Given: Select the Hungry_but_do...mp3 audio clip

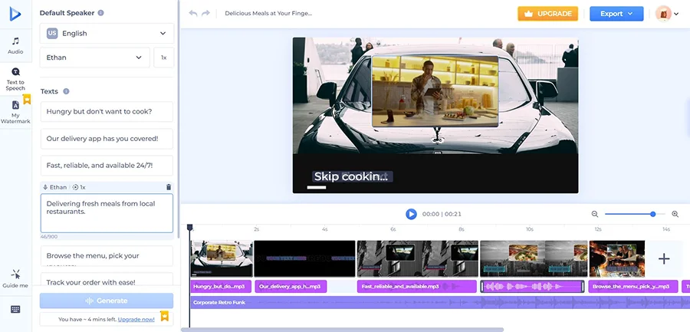Looking at the screenshot, I should coord(221,287).
